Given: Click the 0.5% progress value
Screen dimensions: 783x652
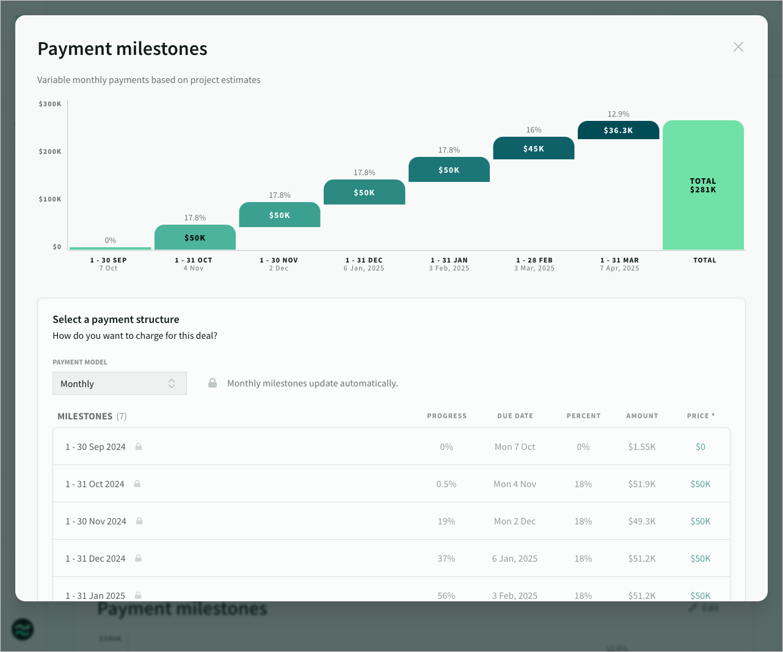Looking at the screenshot, I should pos(446,484).
